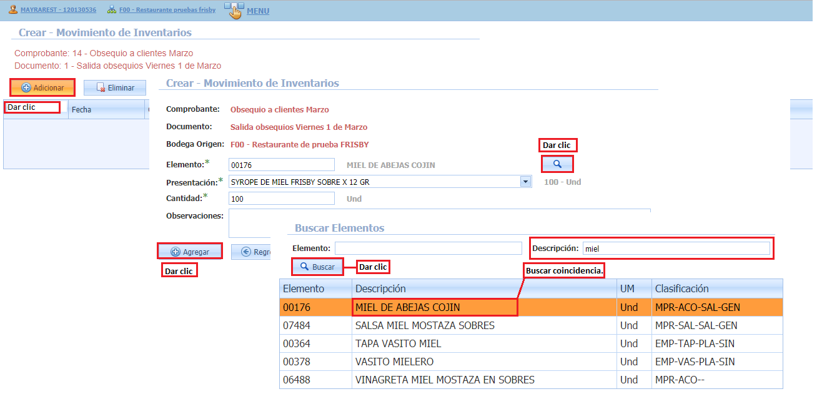Image resolution: width=837 pixels, height=404 pixels.
Task: Click classification MPR-ACO-SAL-GEN
Action: pos(698,308)
